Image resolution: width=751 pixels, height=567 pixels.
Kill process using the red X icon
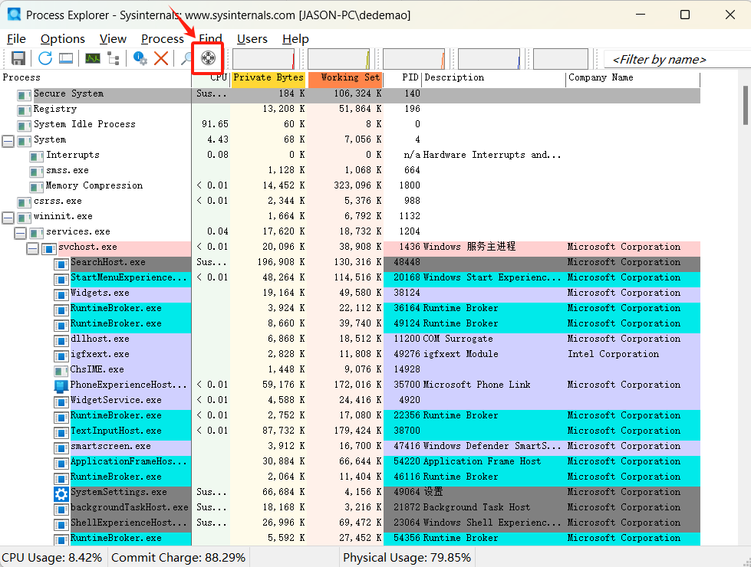click(x=161, y=58)
